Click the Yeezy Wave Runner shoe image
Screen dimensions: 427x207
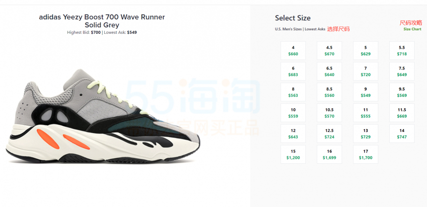(103, 117)
